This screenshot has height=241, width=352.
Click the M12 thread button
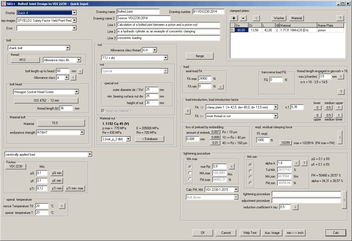[23, 60]
